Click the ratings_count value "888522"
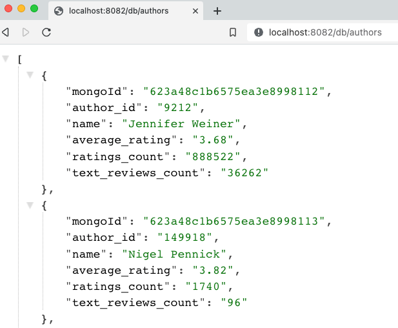398x328 pixels. [x=213, y=157]
